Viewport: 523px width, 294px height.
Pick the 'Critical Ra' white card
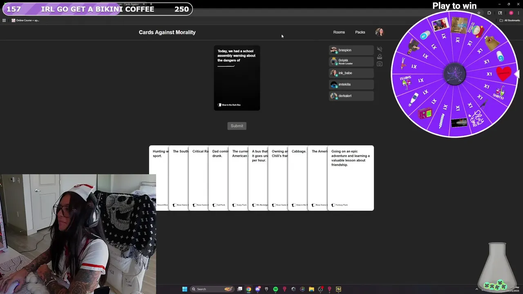199,178
